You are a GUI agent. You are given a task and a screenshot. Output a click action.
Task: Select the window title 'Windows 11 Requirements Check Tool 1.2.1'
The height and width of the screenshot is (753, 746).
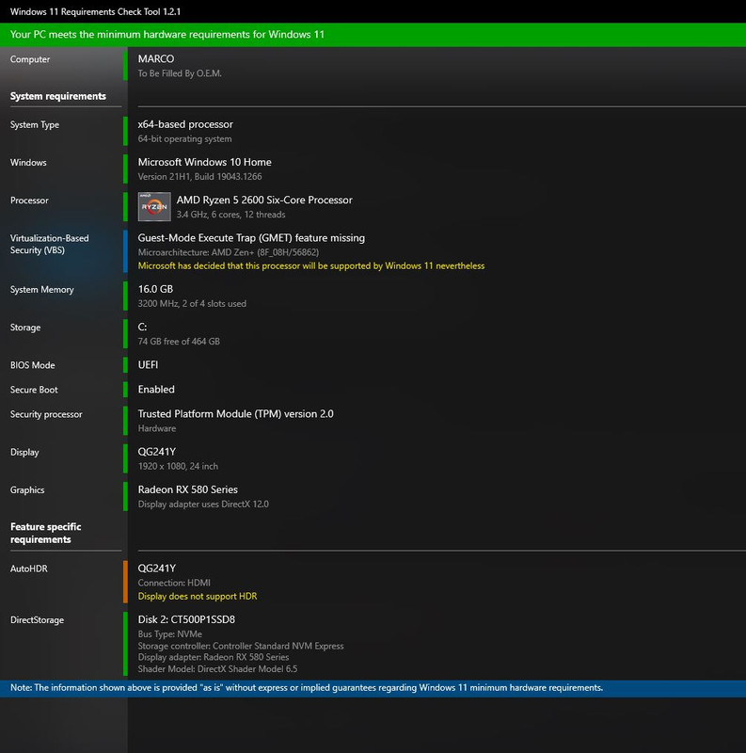point(95,11)
